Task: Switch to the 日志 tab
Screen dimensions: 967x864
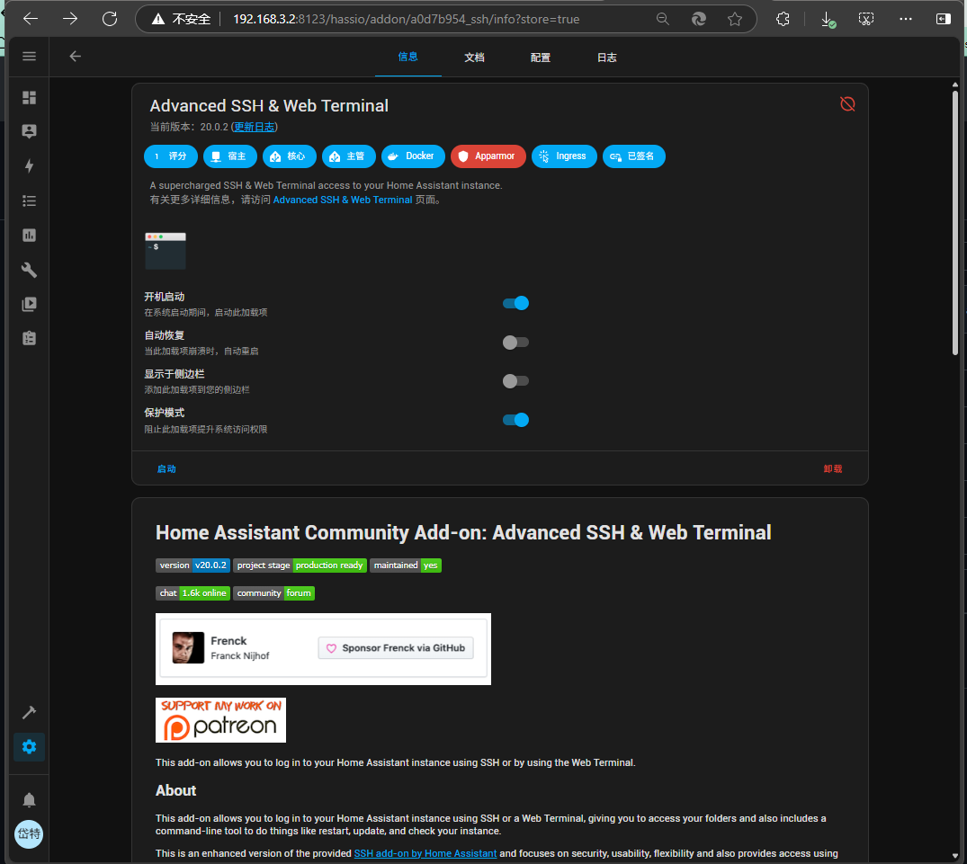Action: click(x=607, y=58)
